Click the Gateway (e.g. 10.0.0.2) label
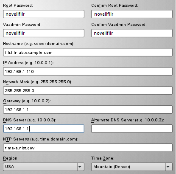The height and width of the screenshot is (174, 176). pos(27,101)
